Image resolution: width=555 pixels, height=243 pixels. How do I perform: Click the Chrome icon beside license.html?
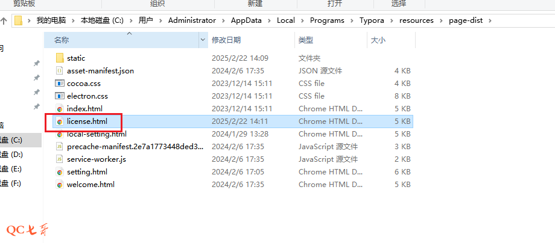[x=60, y=121]
